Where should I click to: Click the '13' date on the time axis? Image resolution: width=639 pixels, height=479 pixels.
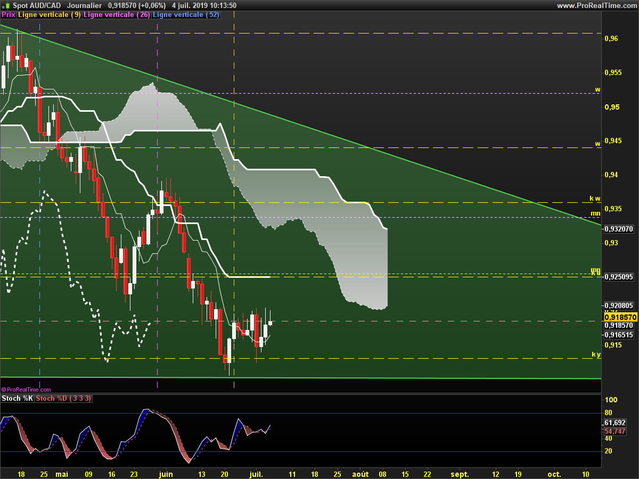(x=202, y=474)
